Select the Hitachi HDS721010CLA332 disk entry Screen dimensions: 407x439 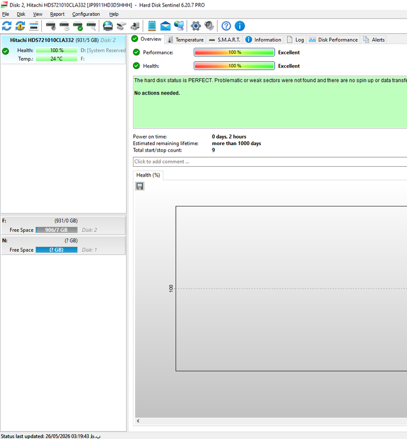click(63, 49)
